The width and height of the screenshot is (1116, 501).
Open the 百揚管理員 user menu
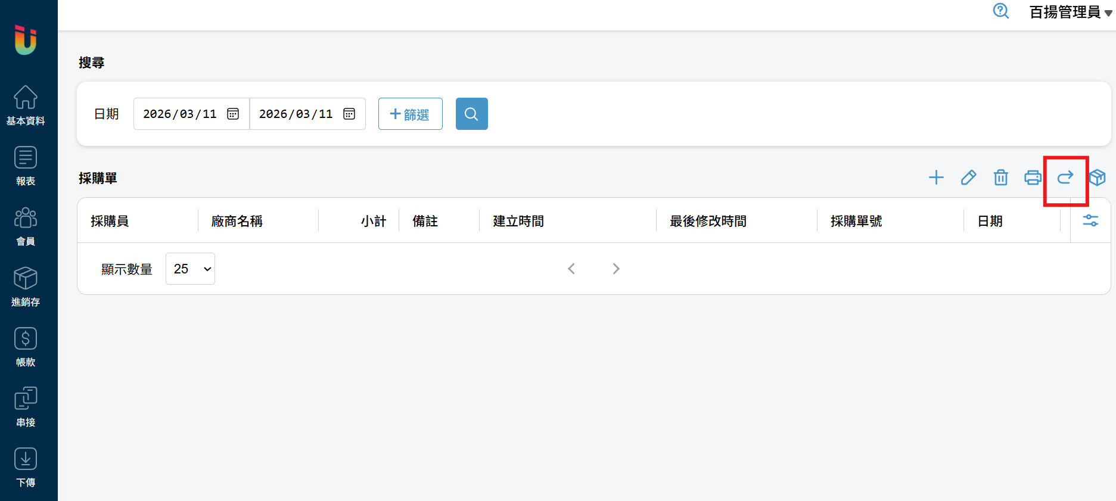(1070, 12)
